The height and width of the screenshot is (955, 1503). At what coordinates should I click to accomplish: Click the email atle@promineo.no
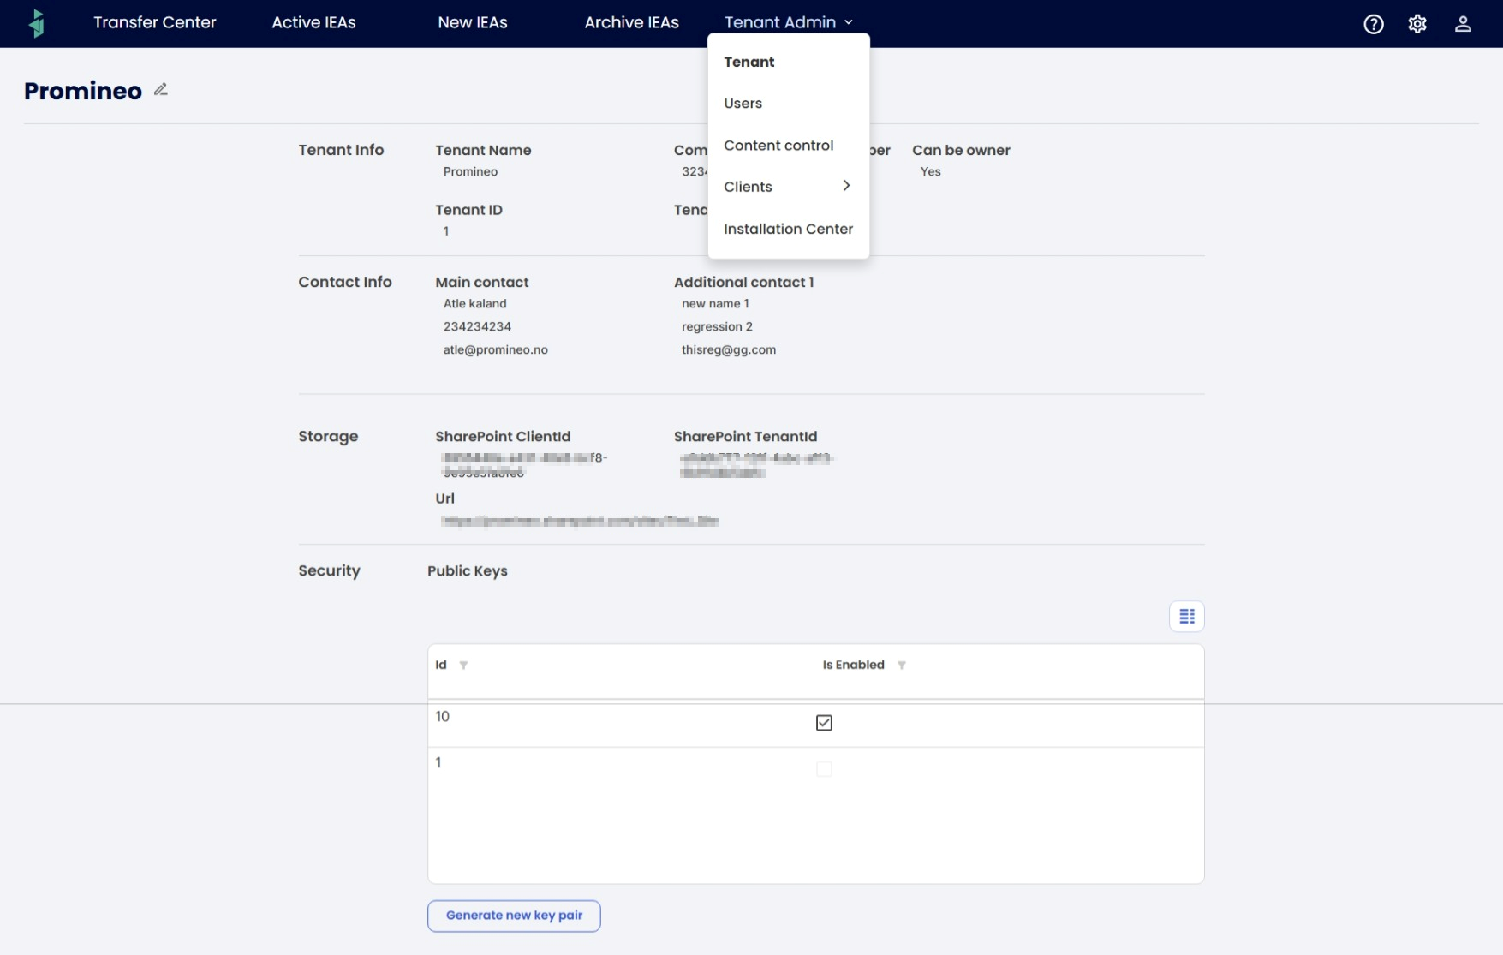495,349
